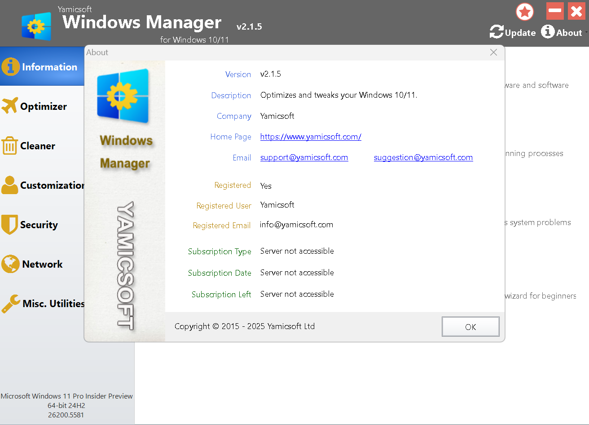Click the vertical YAMICSOFT banner text
The image size is (589, 425).
[125, 265]
